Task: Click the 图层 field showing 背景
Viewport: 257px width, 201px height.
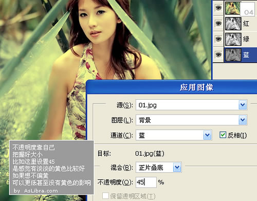Action: point(191,120)
